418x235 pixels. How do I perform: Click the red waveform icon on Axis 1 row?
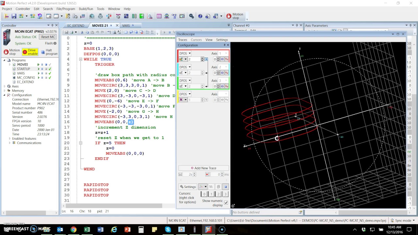tap(226, 59)
